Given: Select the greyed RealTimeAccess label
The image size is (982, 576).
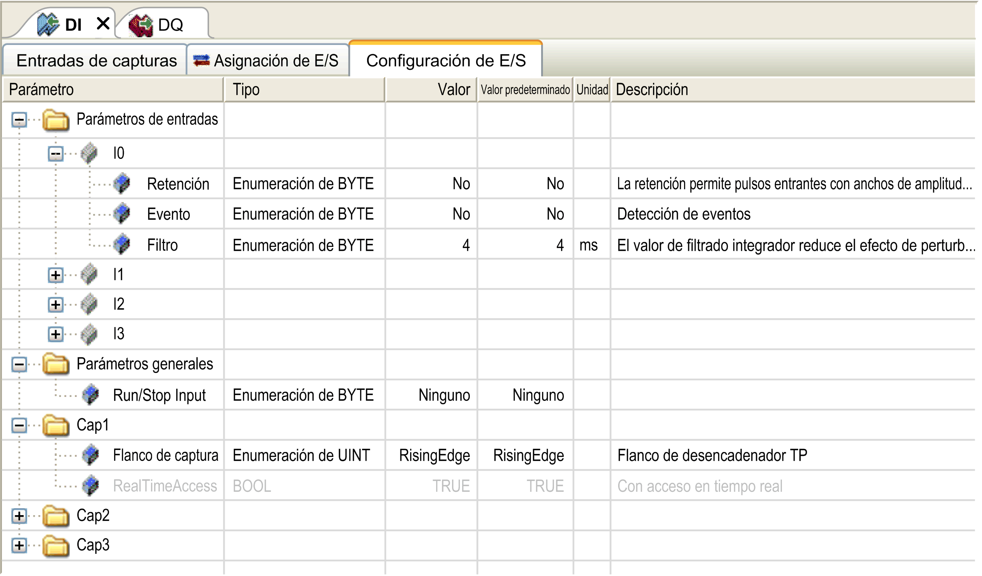Looking at the screenshot, I should coord(165,486).
